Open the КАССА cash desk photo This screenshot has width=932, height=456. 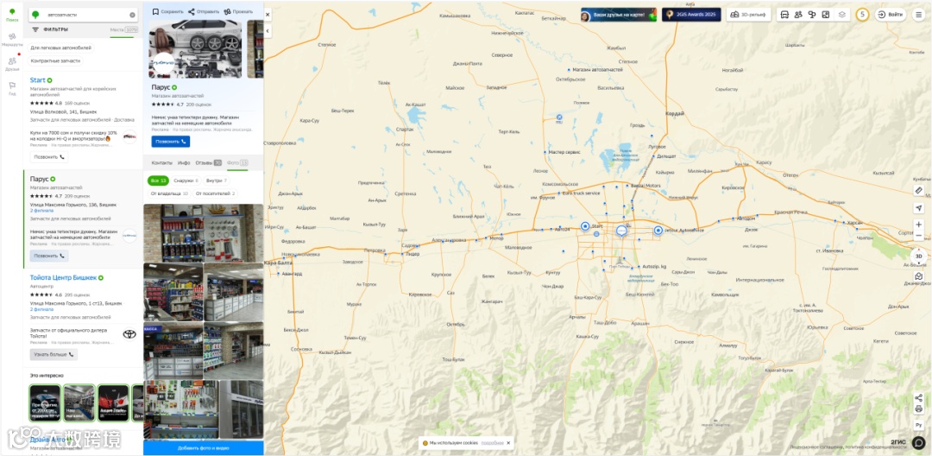click(x=173, y=350)
